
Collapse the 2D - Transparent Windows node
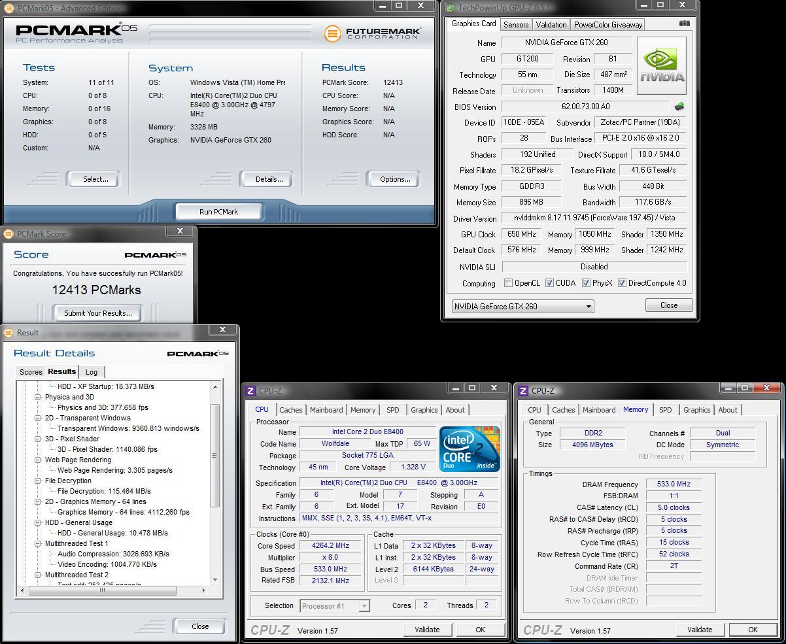(x=38, y=418)
